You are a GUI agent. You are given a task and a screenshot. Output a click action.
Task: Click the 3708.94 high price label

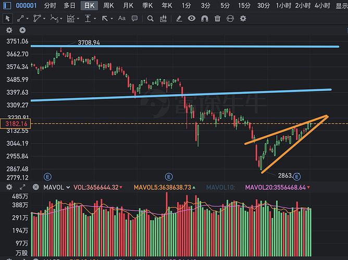click(x=89, y=42)
